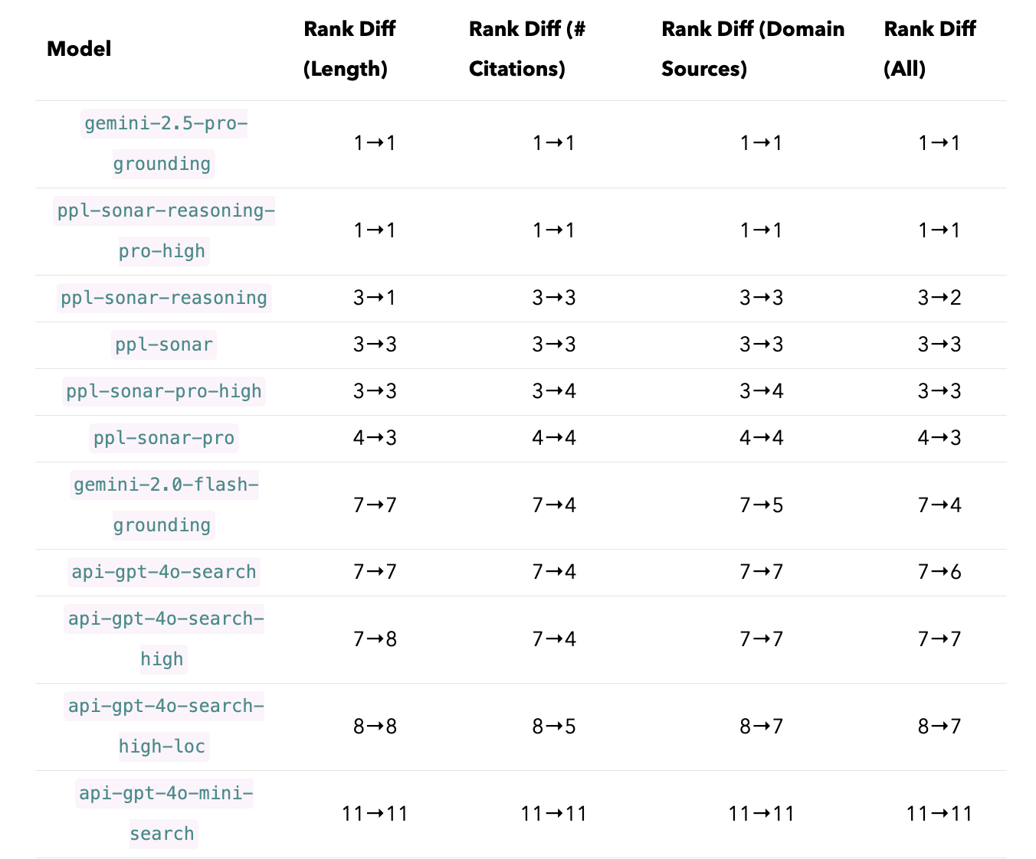1036x859 pixels.
Task: Click the 8→5 Citations cell for api-gpt-4o-search-high-loc
Action: click(554, 726)
